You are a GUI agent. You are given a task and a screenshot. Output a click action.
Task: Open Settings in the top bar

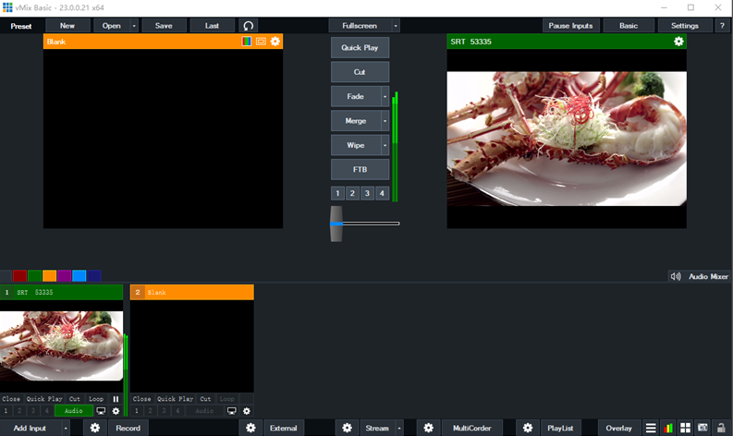point(684,26)
